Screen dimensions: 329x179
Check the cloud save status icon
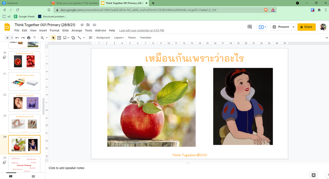[95, 25]
